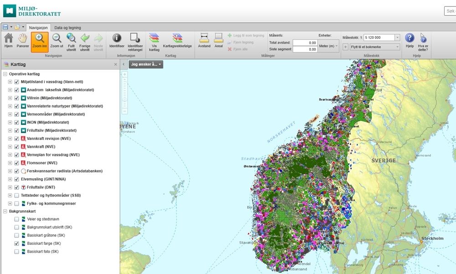
Task: Close the Kartlag panel
Action: point(115,65)
